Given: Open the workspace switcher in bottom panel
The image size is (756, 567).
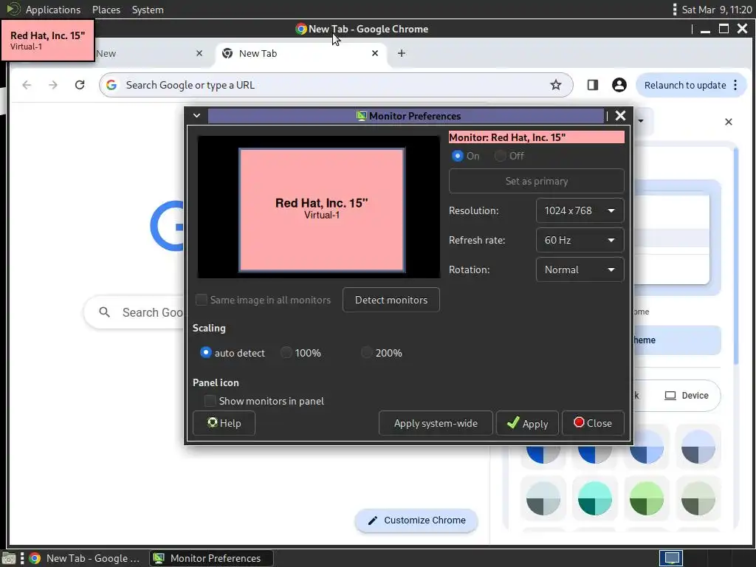Looking at the screenshot, I should pos(671,558).
